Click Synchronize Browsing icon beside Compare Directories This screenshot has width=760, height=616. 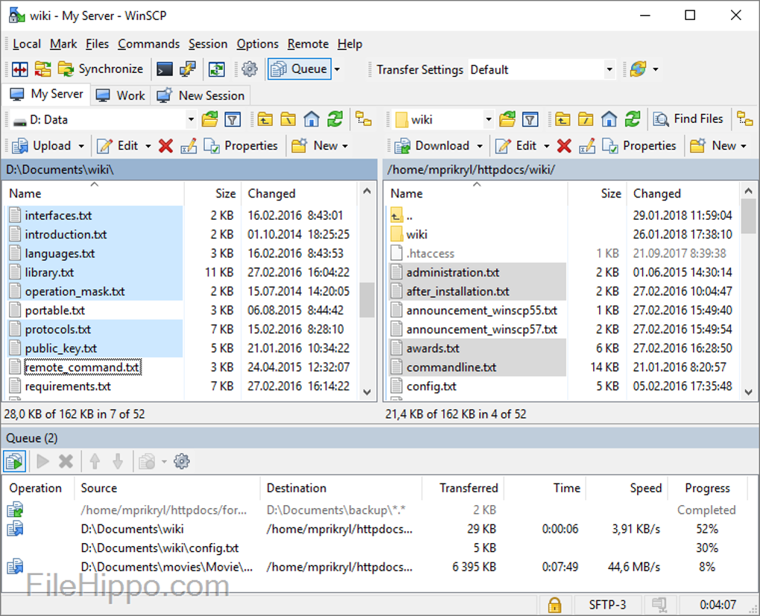click(x=42, y=69)
